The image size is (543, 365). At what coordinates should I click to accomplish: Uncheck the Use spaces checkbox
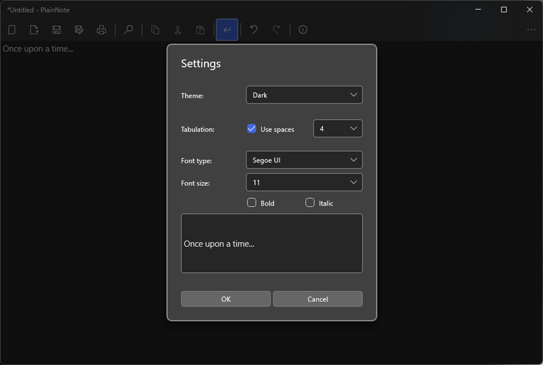[251, 128]
